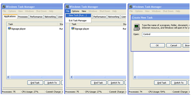Image resolution: width=191 pixels, height=95 pixels.
Task: Click Switch To button in middle window
Action: tap(115, 83)
